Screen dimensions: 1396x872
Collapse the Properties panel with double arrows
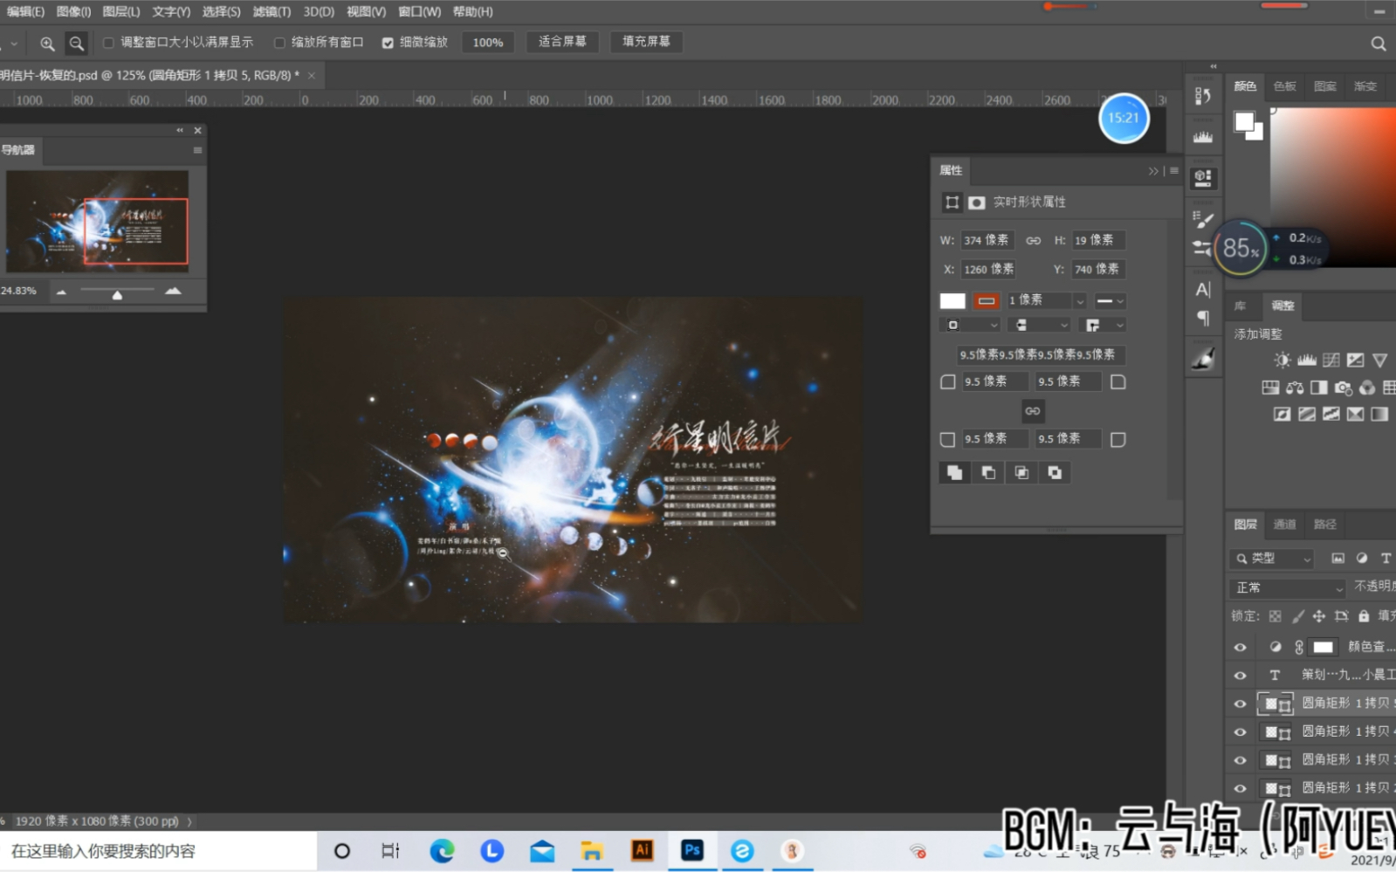(x=1153, y=171)
